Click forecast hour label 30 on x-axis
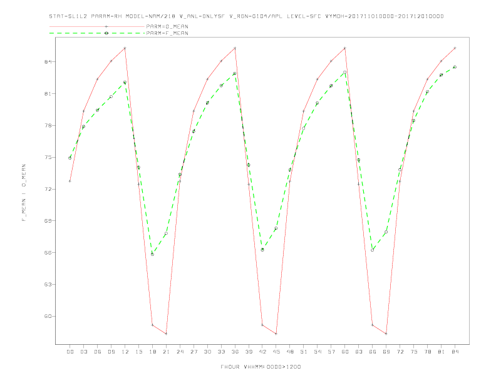The height and width of the screenshot is (383, 496). [x=207, y=352]
